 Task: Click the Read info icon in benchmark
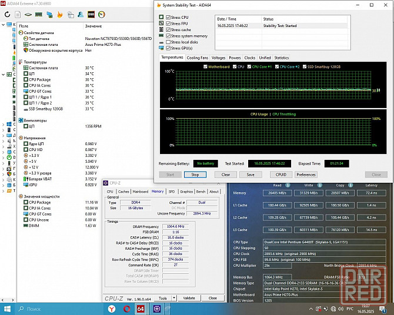pos(288,185)
